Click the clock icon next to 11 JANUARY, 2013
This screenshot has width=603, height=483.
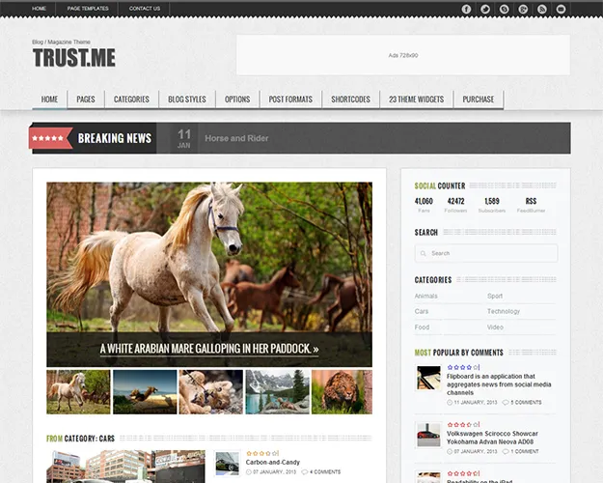[x=450, y=403]
